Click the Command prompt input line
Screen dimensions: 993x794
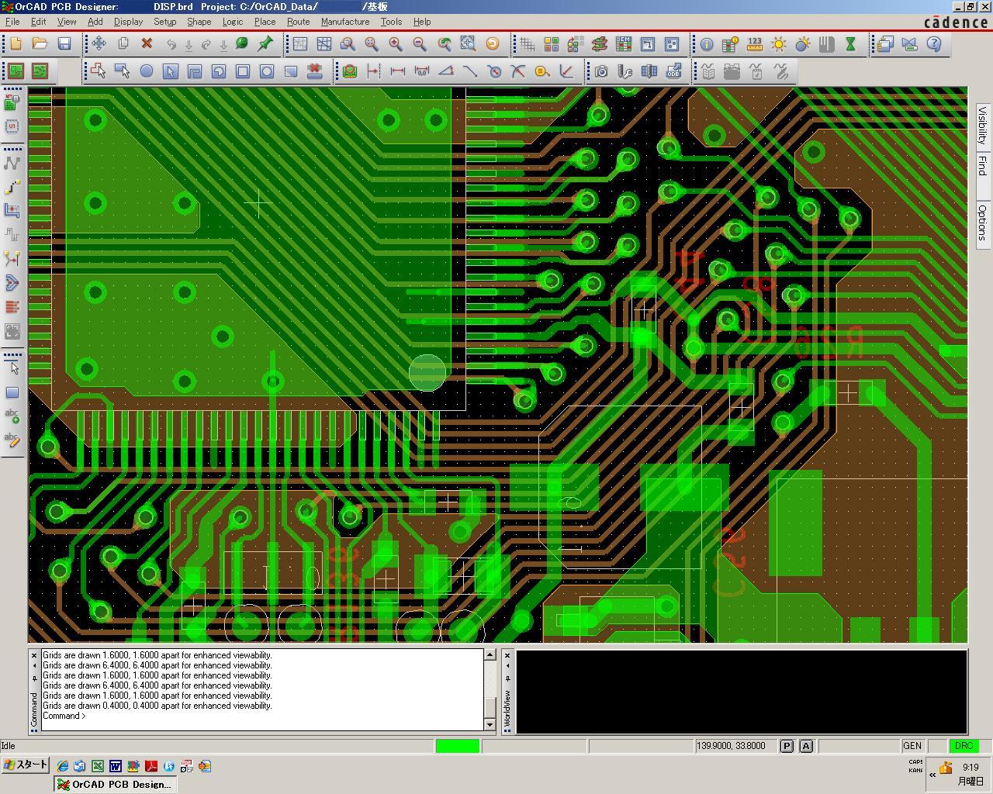pos(262,716)
